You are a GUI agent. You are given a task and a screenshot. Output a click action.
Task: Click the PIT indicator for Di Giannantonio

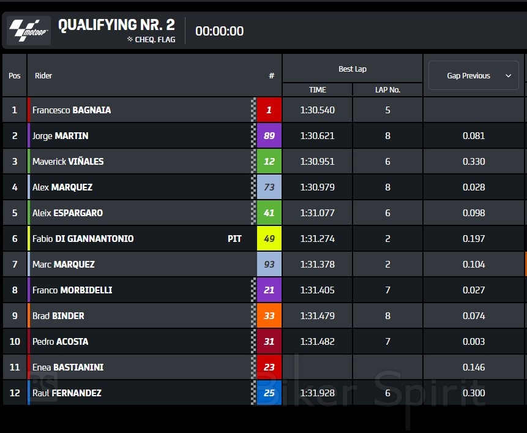(234, 239)
